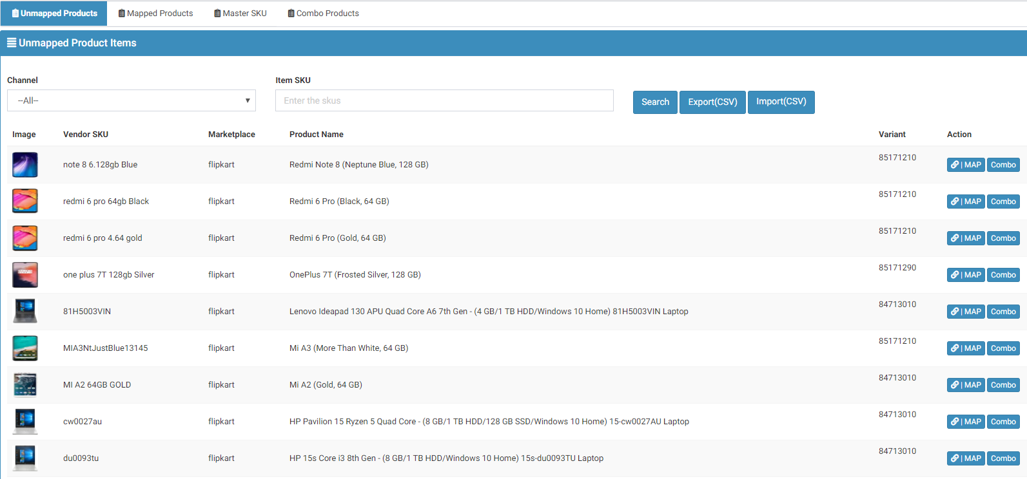
Task: Create combo for Redmi Note 8 item
Action: click(x=1003, y=165)
